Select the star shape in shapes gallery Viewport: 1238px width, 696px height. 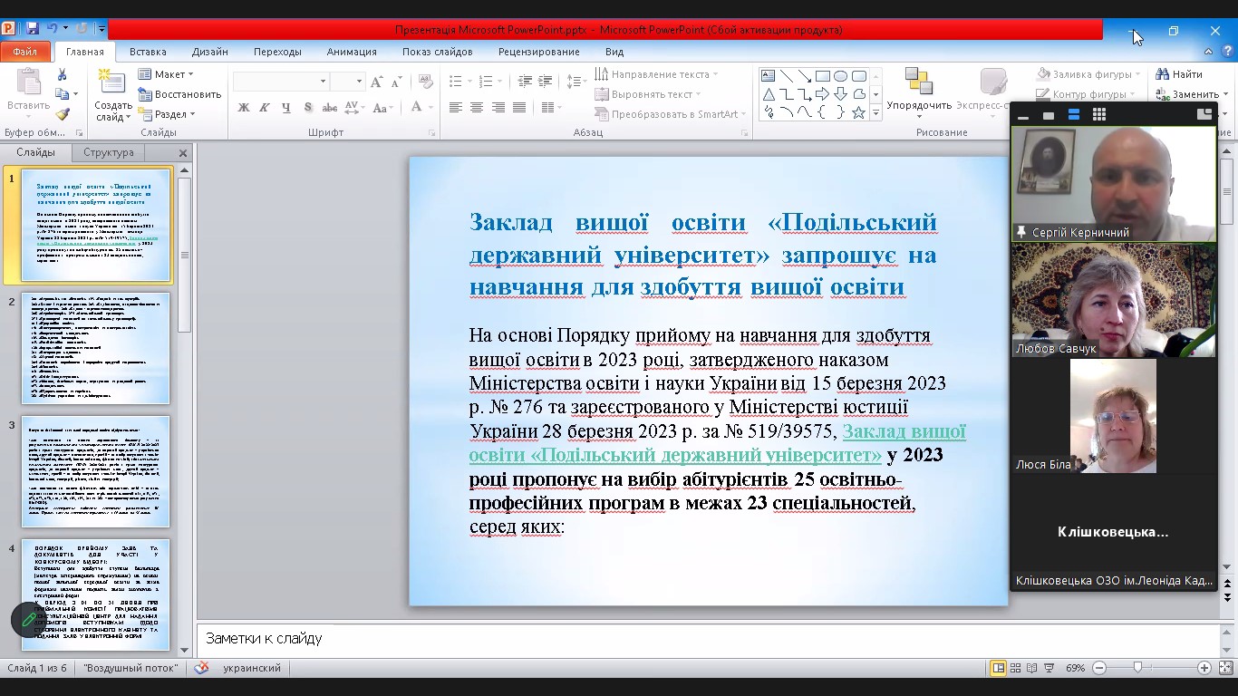point(857,113)
